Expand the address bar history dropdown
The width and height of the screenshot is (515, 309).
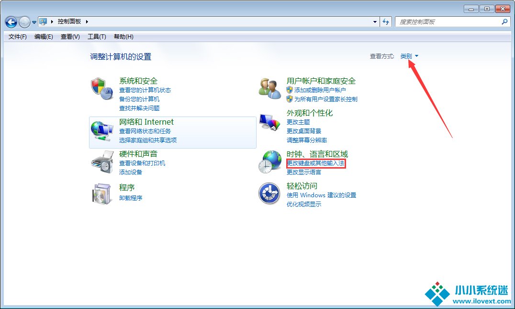click(375, 22)
